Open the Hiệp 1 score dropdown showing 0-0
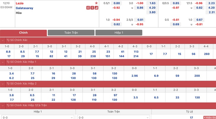 point(38,117)
